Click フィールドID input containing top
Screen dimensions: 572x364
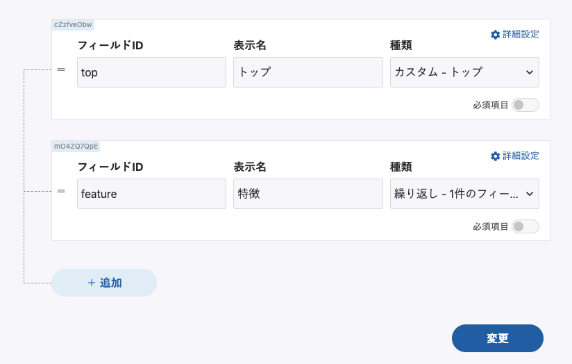click(x=151, y=72)
